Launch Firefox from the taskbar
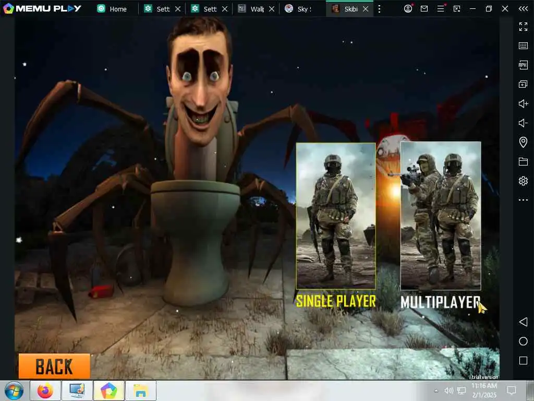The image size is (534, 401). (x=45, y=391)
